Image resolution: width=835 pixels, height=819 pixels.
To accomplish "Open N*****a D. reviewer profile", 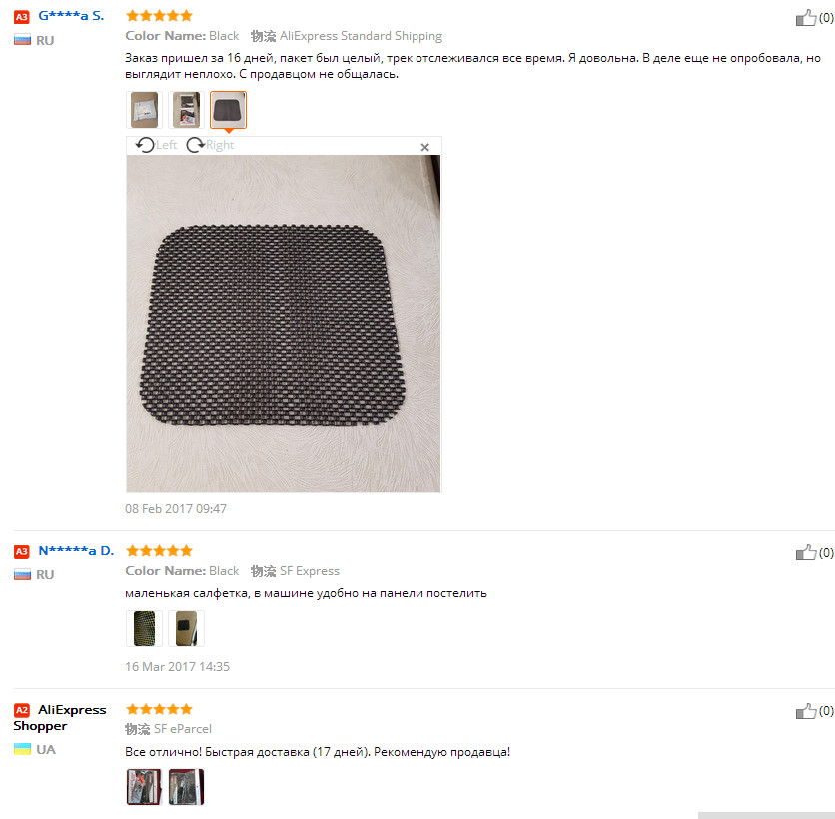I will 76,550.
